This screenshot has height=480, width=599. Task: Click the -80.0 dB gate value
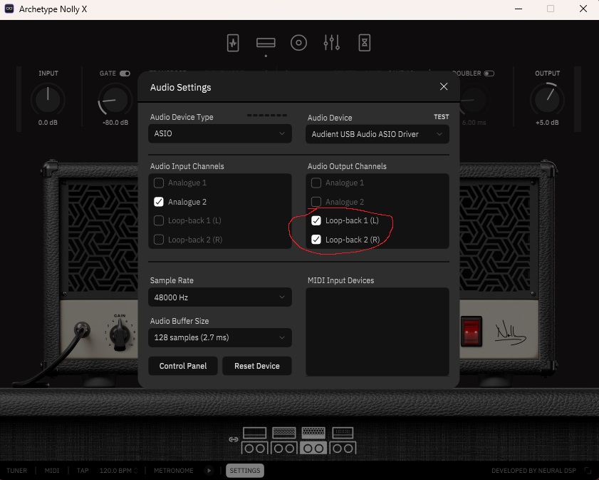[115, 123]
